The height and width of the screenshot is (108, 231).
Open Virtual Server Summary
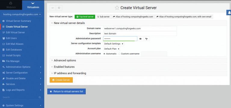(18, 21)
